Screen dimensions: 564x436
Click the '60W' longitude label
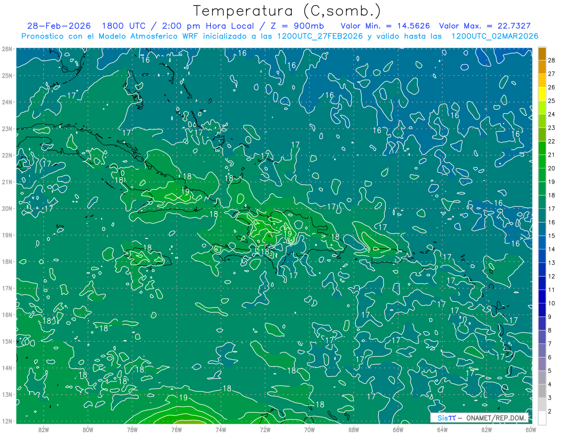click(531, 429)
